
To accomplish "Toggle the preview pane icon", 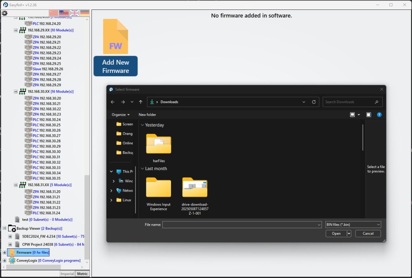I will [369, 114].
